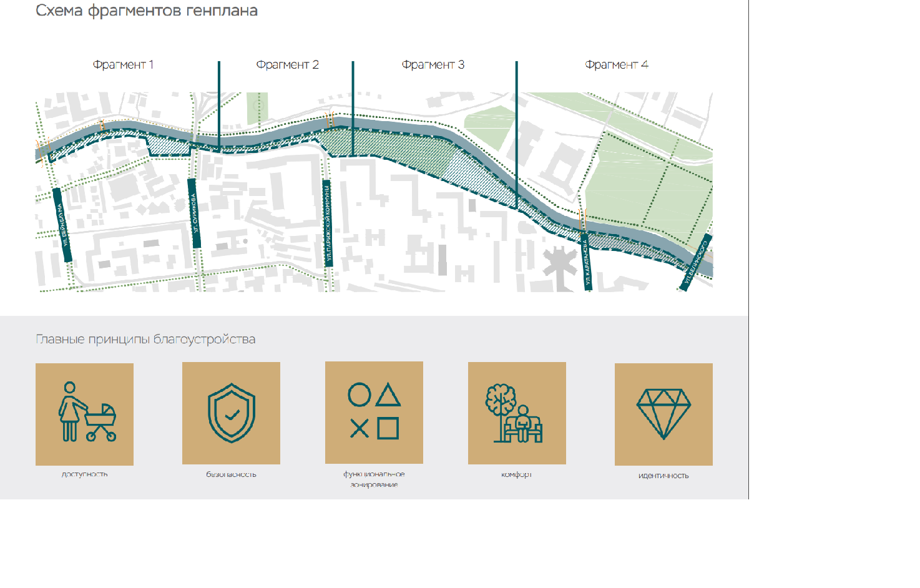Select the Фрагмент 1 label
The width and height of the screenshot is (920, 588).
point(123,65)
